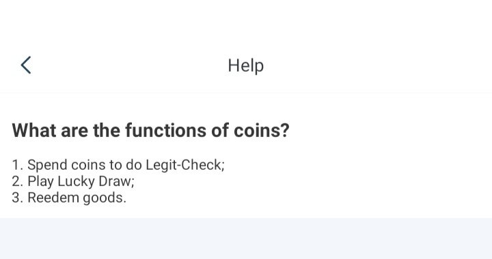Viewport: 492px width, 259px height.
Task: Click the word "Legit-Check" in item one
Action: tap(185, 165)
